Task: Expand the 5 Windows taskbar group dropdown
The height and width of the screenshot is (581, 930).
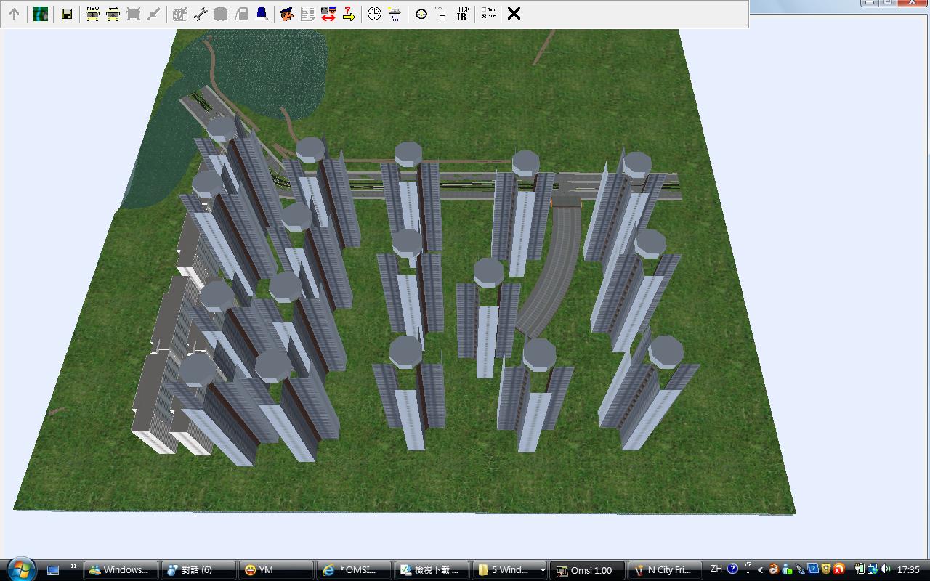Action: click(x=542, y=570)
